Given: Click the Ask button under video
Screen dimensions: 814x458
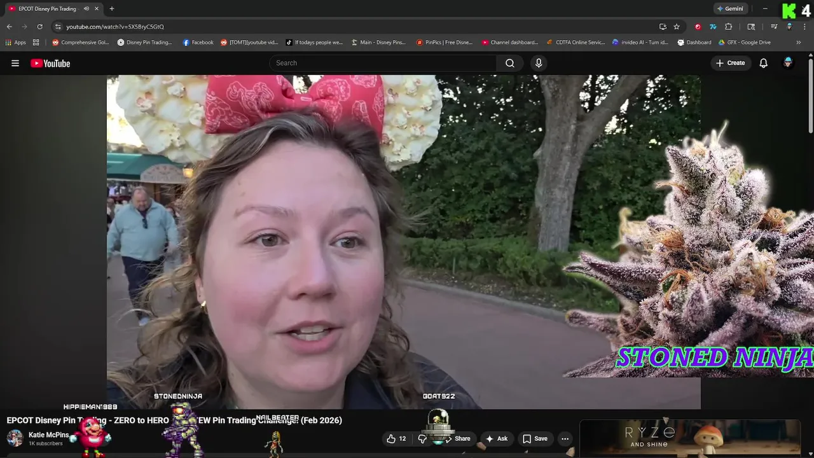Looking at the screenshot, I should [497, 438].
